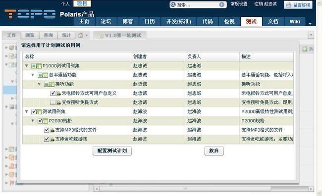This screenshot has height=196, width=322.
Task: Click 注销 赵忠诚 logout link
Action: (x=266, y=4)
